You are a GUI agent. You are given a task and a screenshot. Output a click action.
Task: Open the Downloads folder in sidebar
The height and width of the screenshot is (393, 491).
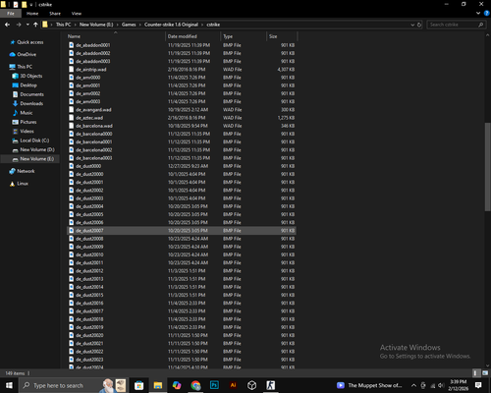[31, 103]
